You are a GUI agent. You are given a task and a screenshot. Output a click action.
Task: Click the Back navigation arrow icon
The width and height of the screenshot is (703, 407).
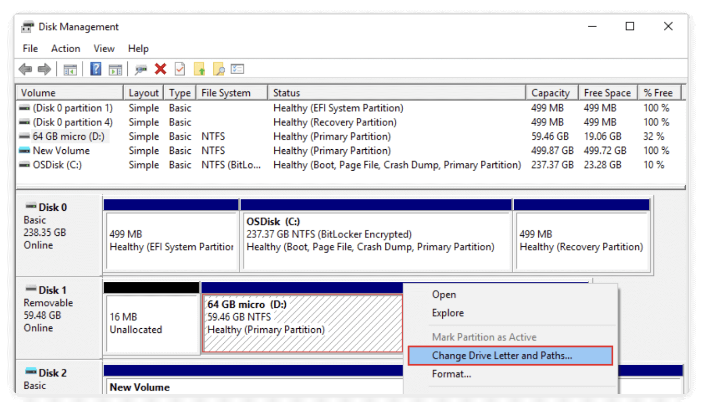point(25,68)
